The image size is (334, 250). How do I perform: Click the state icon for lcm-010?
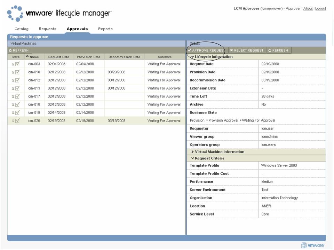pos(16,72)
